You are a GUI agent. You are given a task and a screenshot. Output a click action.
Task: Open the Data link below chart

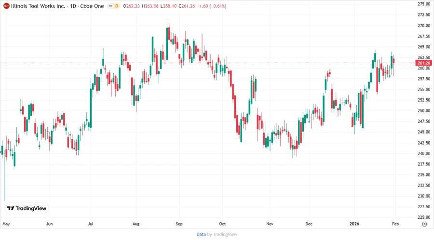point(201,234)
